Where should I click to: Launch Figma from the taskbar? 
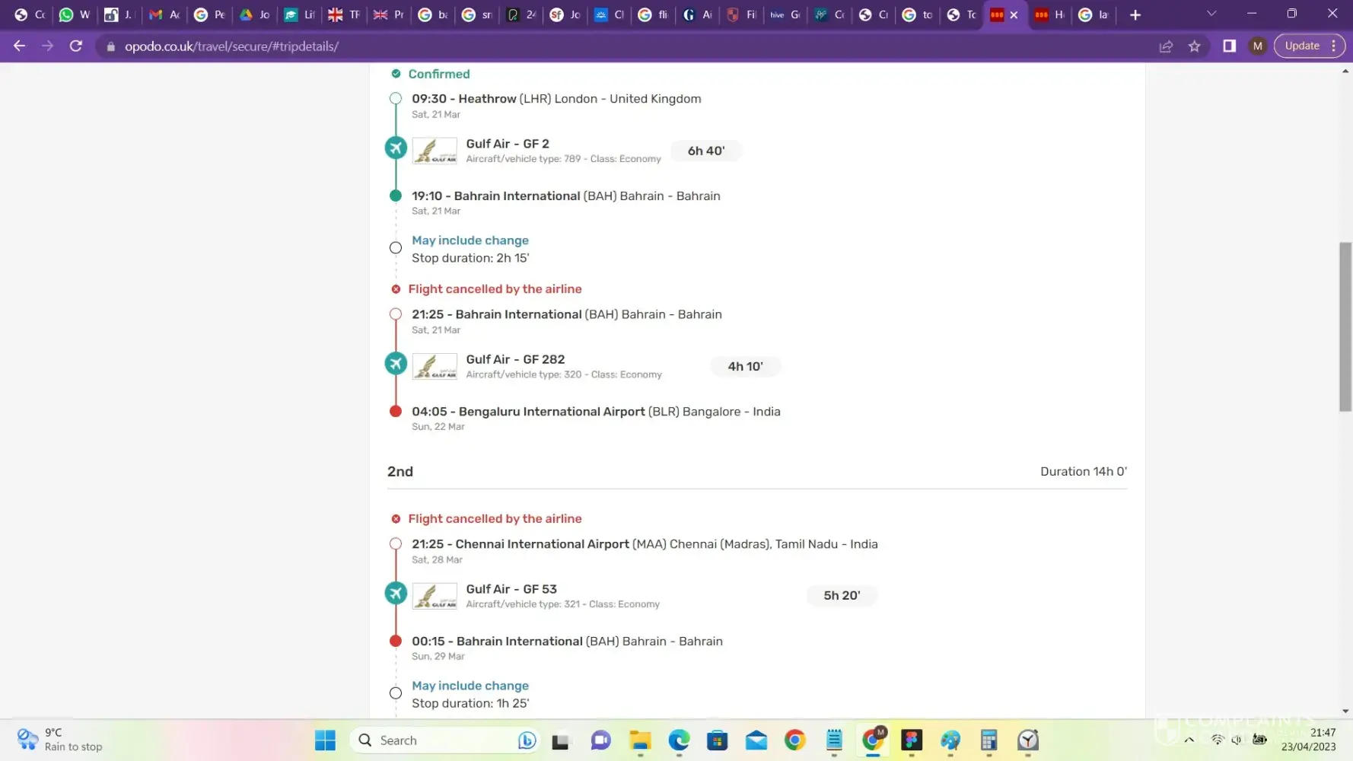tap(912, 740)
